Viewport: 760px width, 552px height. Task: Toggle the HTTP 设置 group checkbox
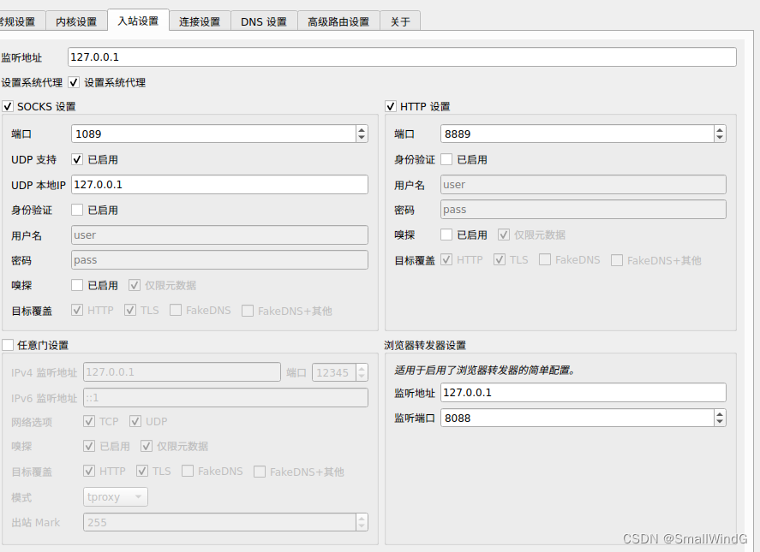coord(391,106)
